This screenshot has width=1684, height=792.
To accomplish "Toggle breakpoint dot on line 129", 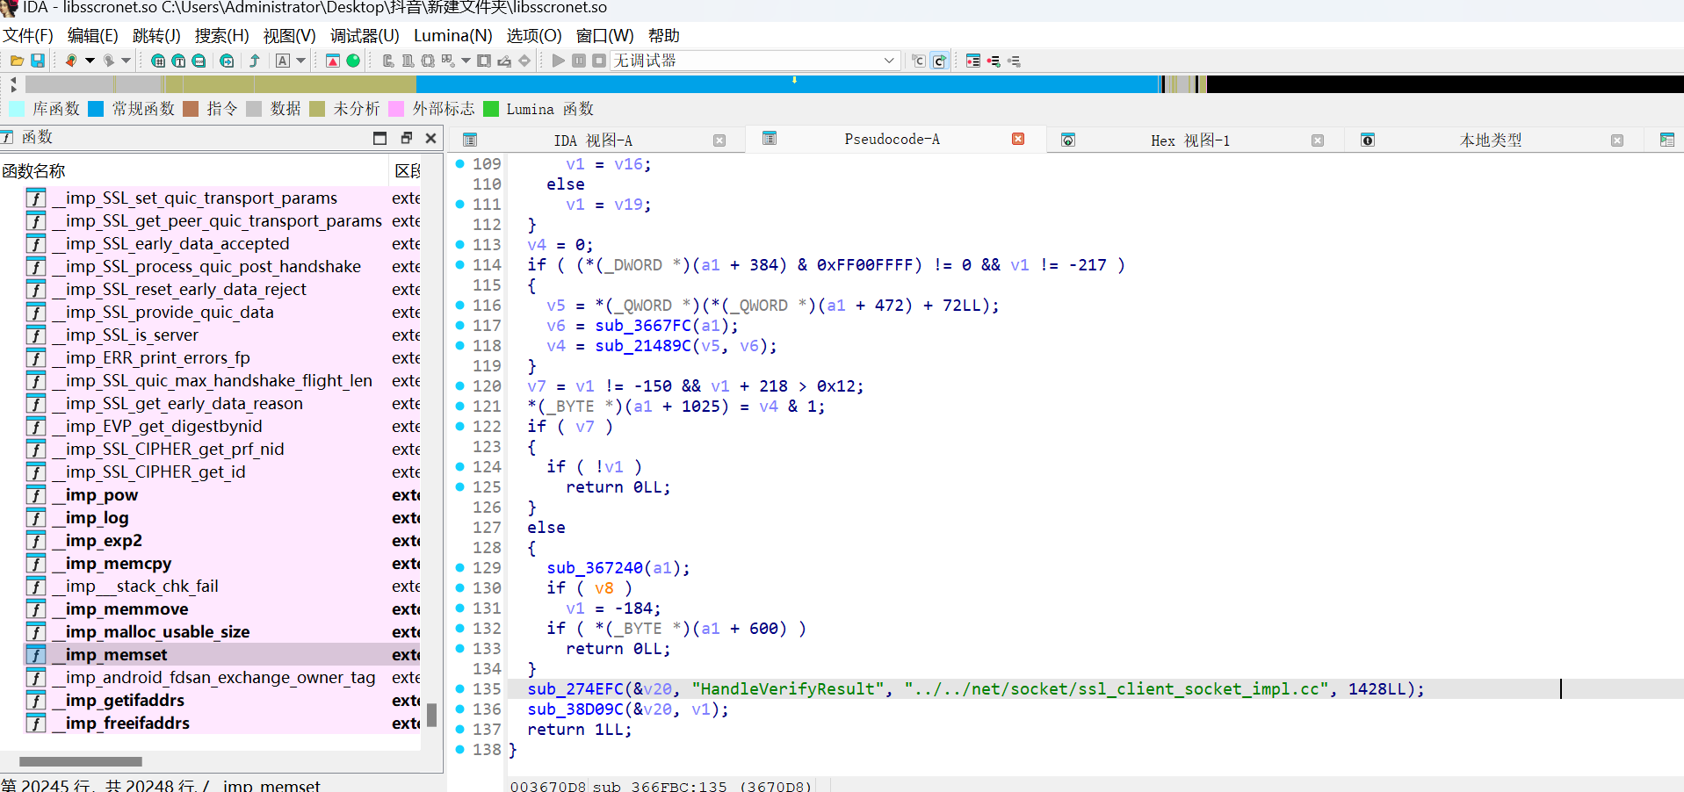I will [x=459, y=567].
